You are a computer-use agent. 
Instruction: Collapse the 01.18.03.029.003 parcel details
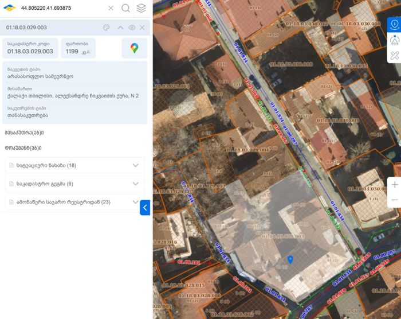point(120,28)
